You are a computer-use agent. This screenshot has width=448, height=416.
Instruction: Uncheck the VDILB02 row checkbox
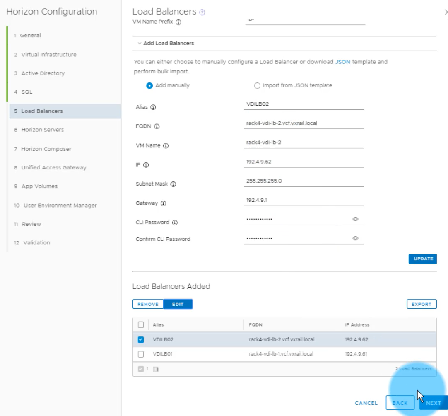point(141,340)
